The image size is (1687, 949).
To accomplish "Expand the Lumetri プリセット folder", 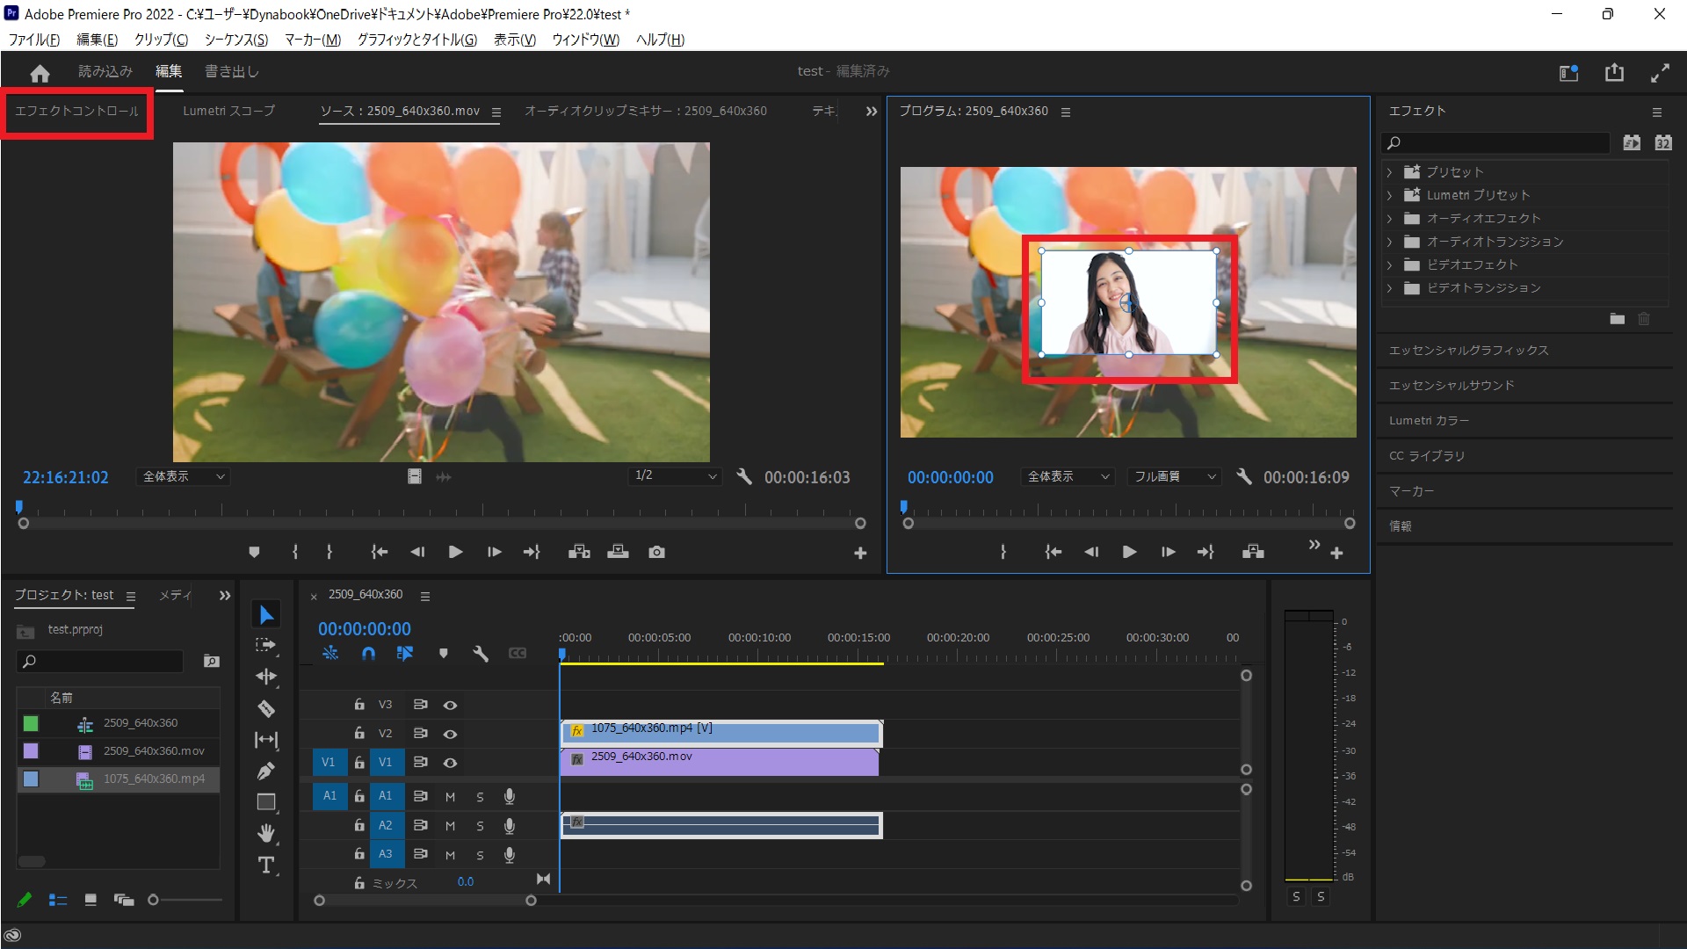I will pyautogui.click(x=1390, y=195).
